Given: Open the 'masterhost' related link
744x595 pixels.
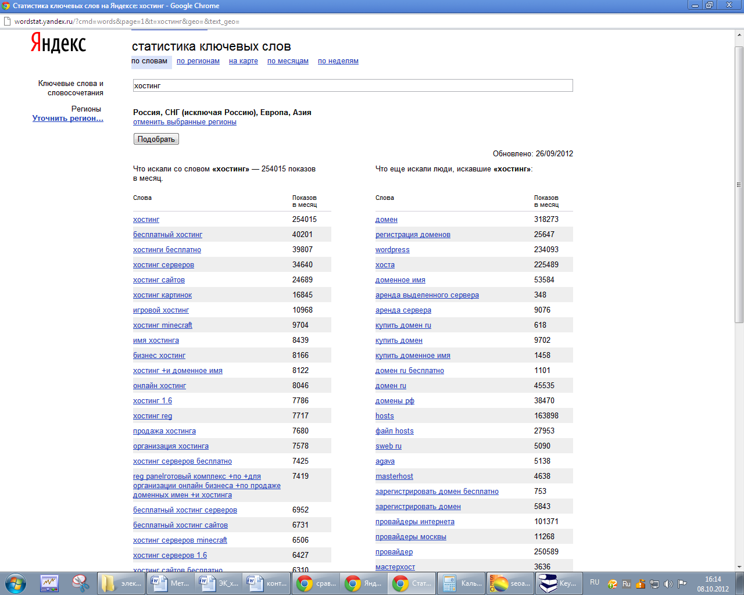Looking at the screenshot, I should (x=394, y=476).
